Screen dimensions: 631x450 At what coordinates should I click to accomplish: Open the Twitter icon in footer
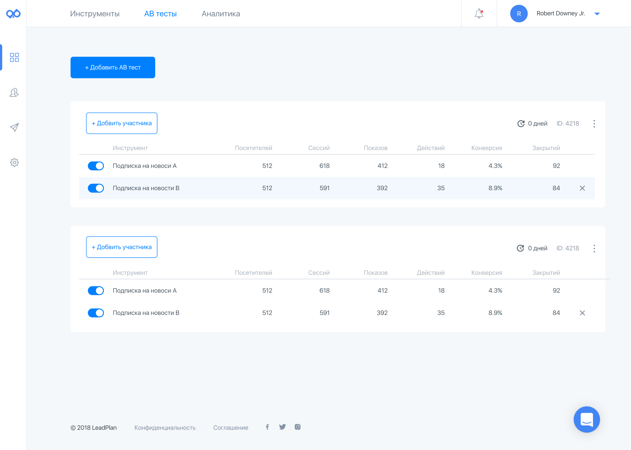click(x=282, y=427)
